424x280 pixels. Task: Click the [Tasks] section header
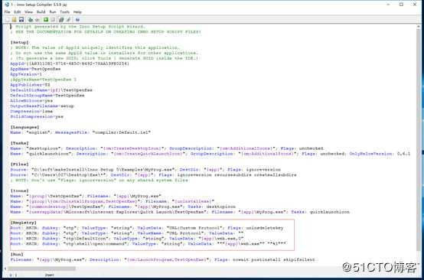(x=19, y=143)
